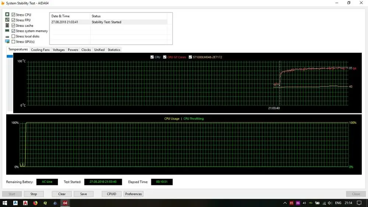368x207 pixels.
Task: Click the blue slider left of temperature graph
Action: pos(10,56)
